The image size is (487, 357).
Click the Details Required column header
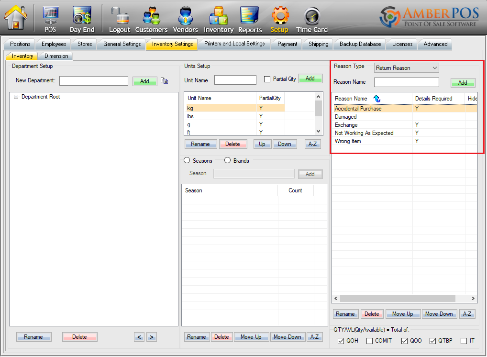(439, 99)
